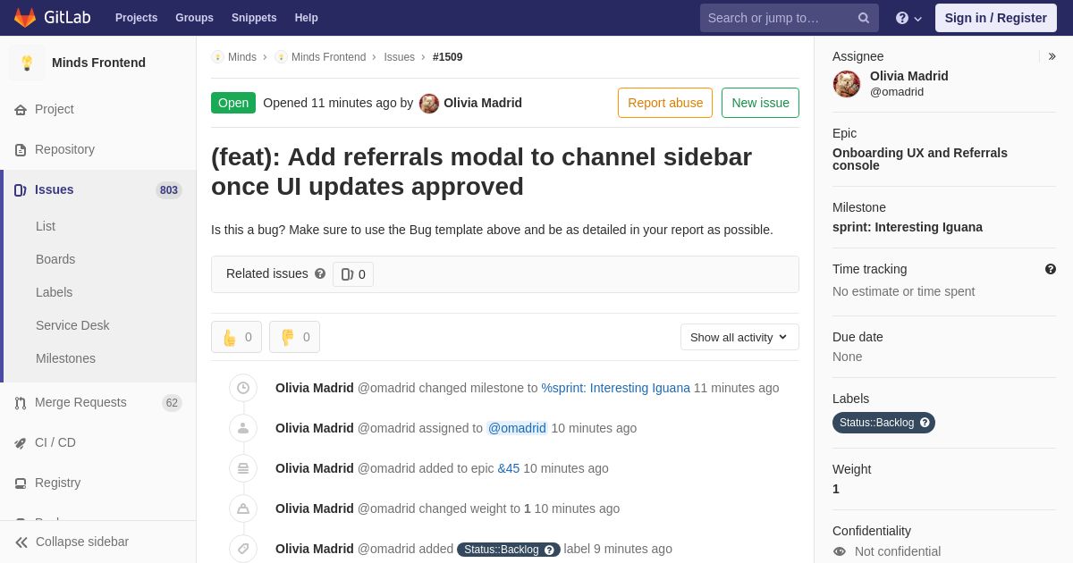Click the label tag icon in activity
This screenshot has height=563, width=1073.
pyautogui.click(x=243, y=549)
